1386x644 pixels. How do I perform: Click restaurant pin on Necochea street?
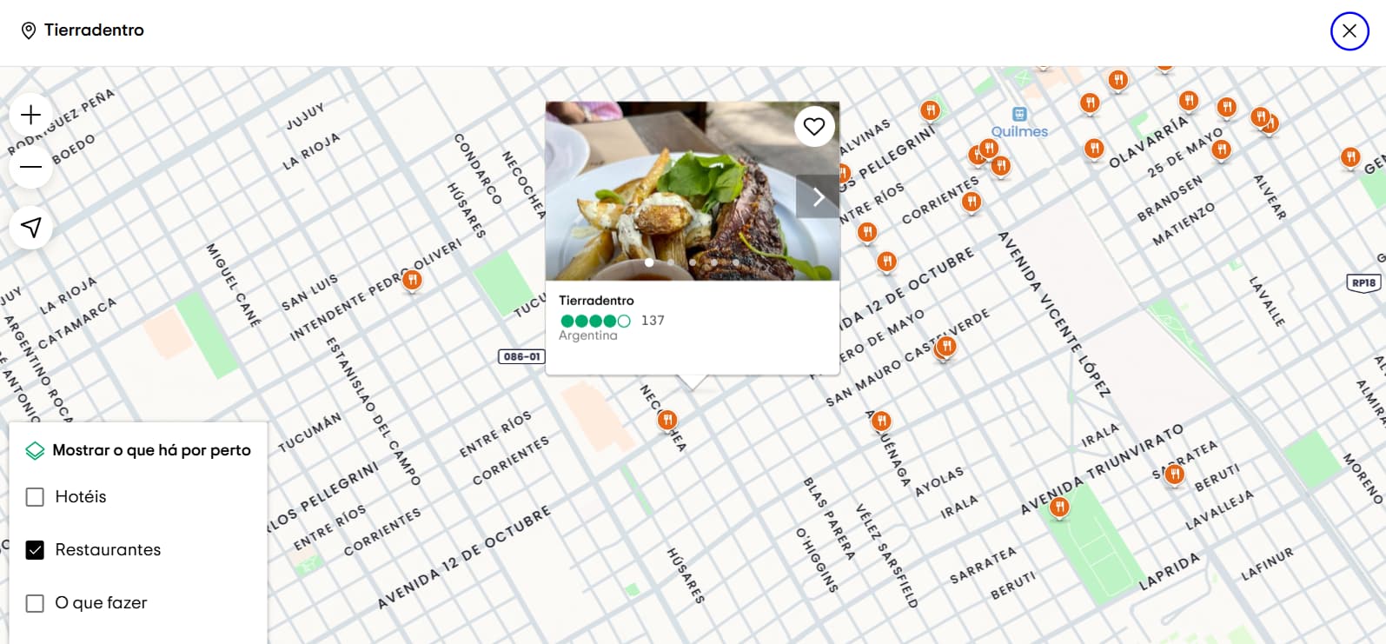667,421
